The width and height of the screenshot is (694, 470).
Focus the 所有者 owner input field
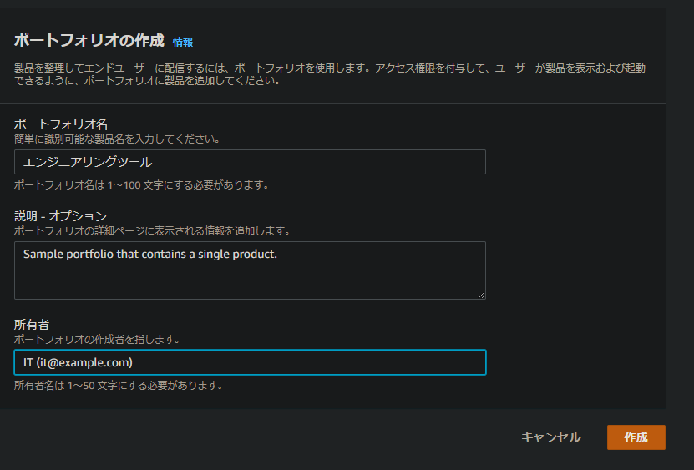pyautogui.click(x=250, y=362)
